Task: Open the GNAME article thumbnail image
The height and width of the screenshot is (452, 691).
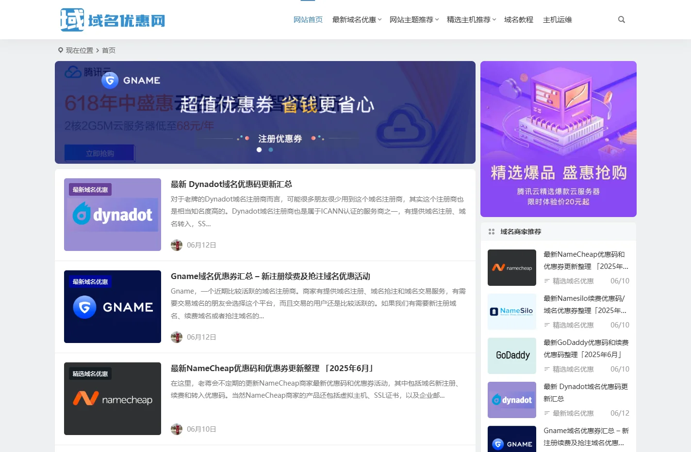Action: click(x=113, y=307)
